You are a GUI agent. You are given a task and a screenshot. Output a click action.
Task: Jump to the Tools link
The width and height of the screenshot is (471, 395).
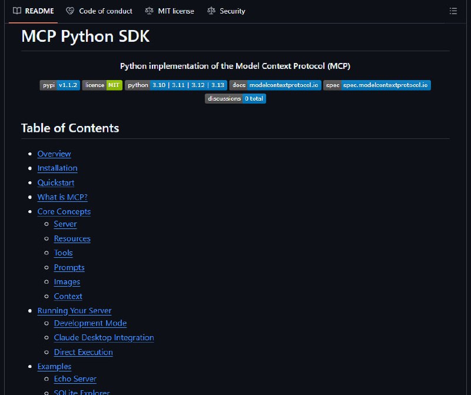click(x=63, y=253)
